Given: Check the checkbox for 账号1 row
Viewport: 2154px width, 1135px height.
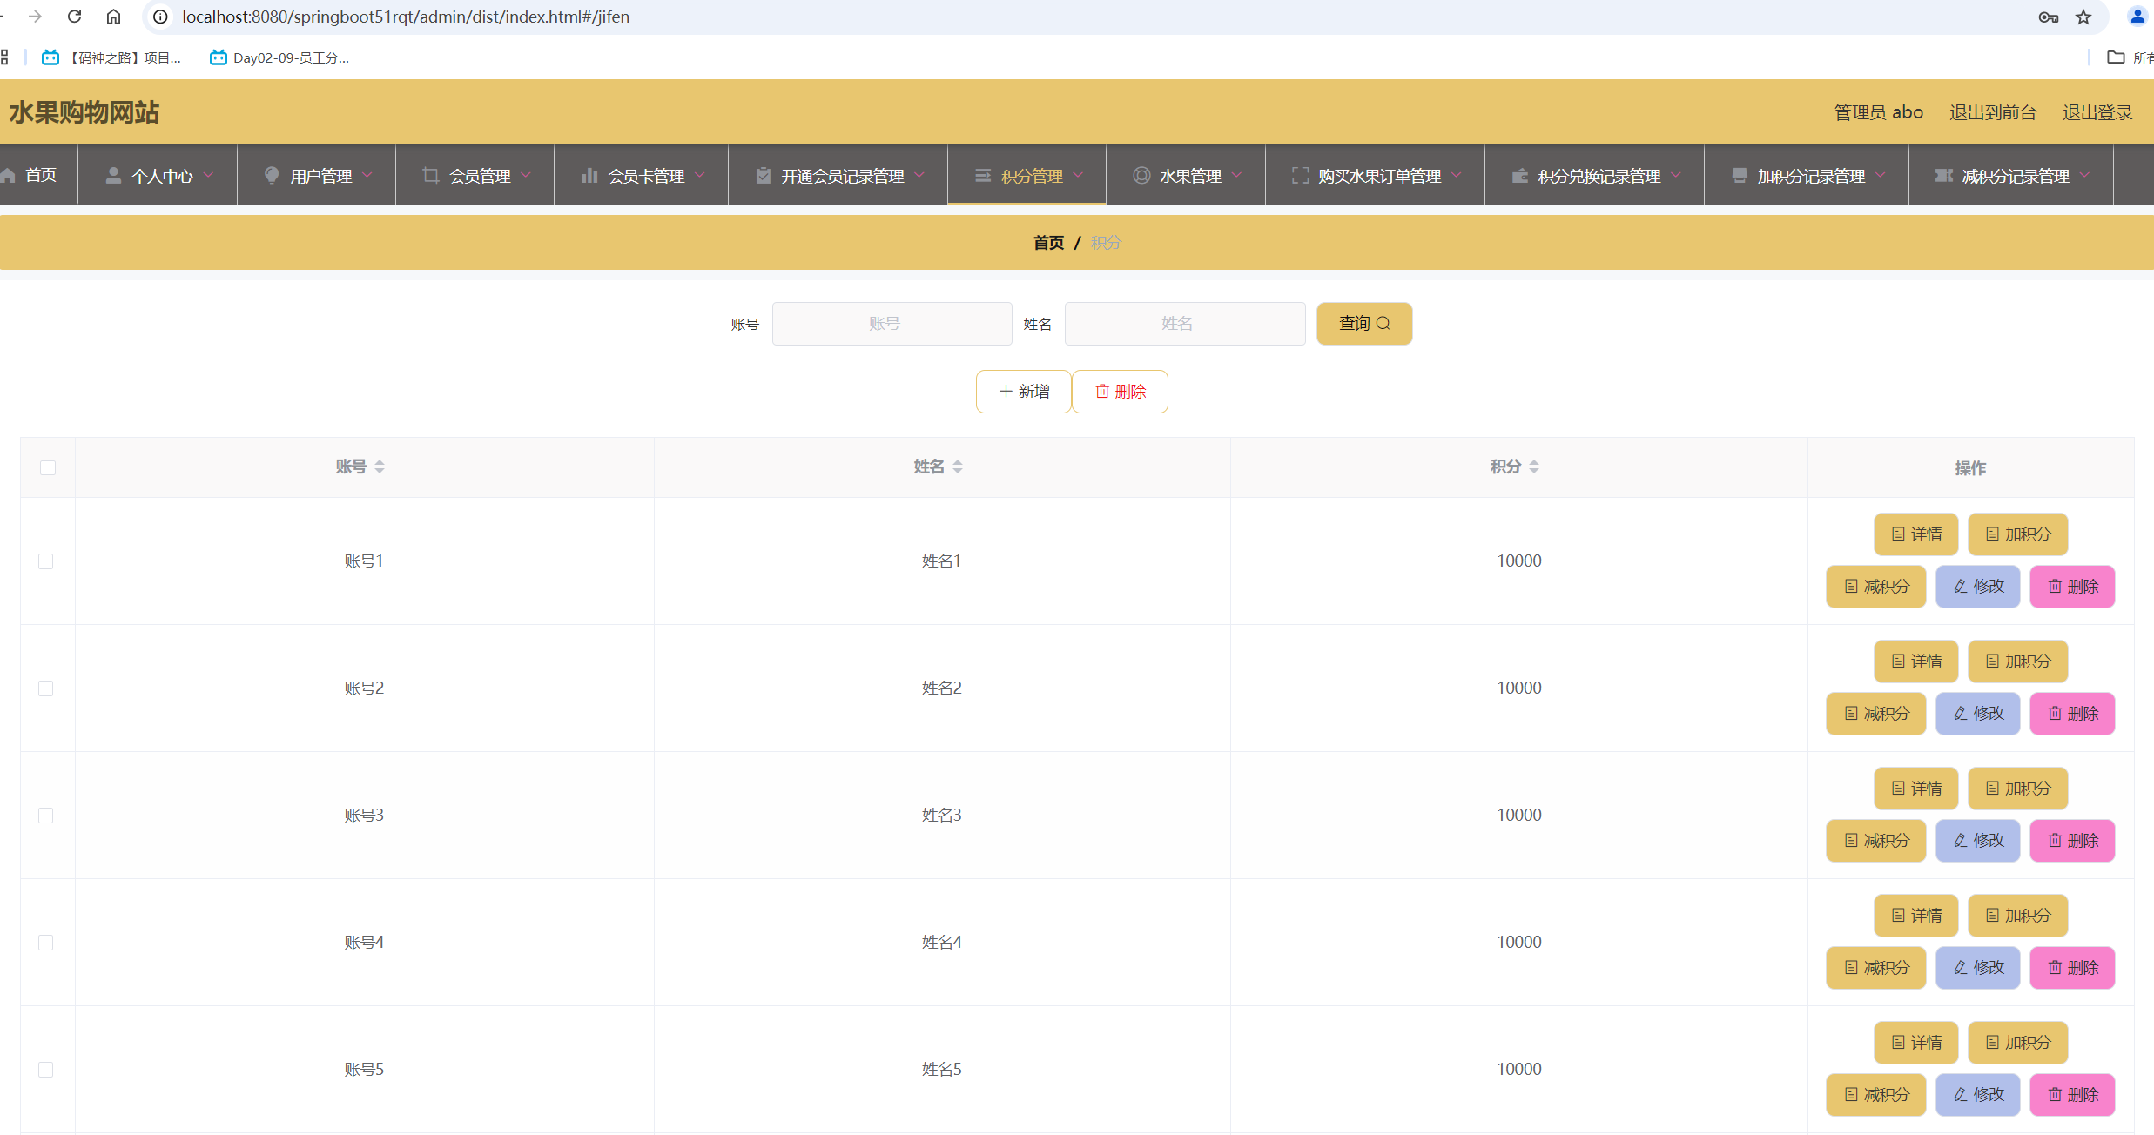Looking at the screenshot, I should [x=46, y=561].
